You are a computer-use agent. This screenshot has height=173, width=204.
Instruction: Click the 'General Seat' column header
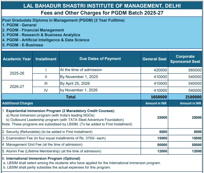[154, 59]
